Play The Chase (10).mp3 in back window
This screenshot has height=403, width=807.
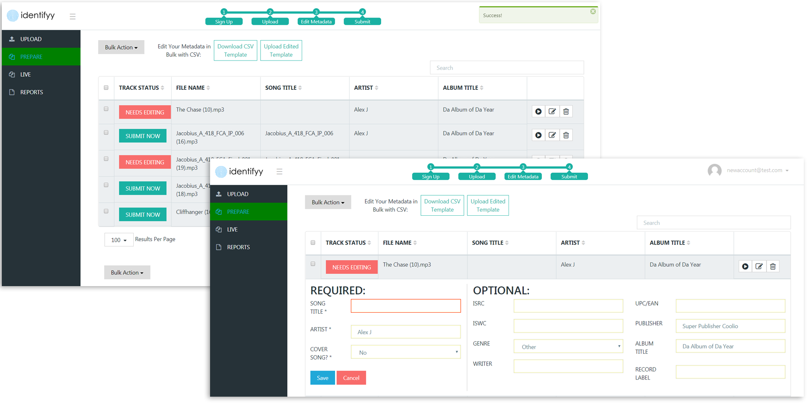tap(538, 111)
